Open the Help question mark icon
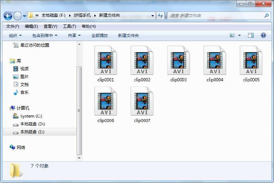This screenshot has width=274, height=183. (x=263, y=35)
